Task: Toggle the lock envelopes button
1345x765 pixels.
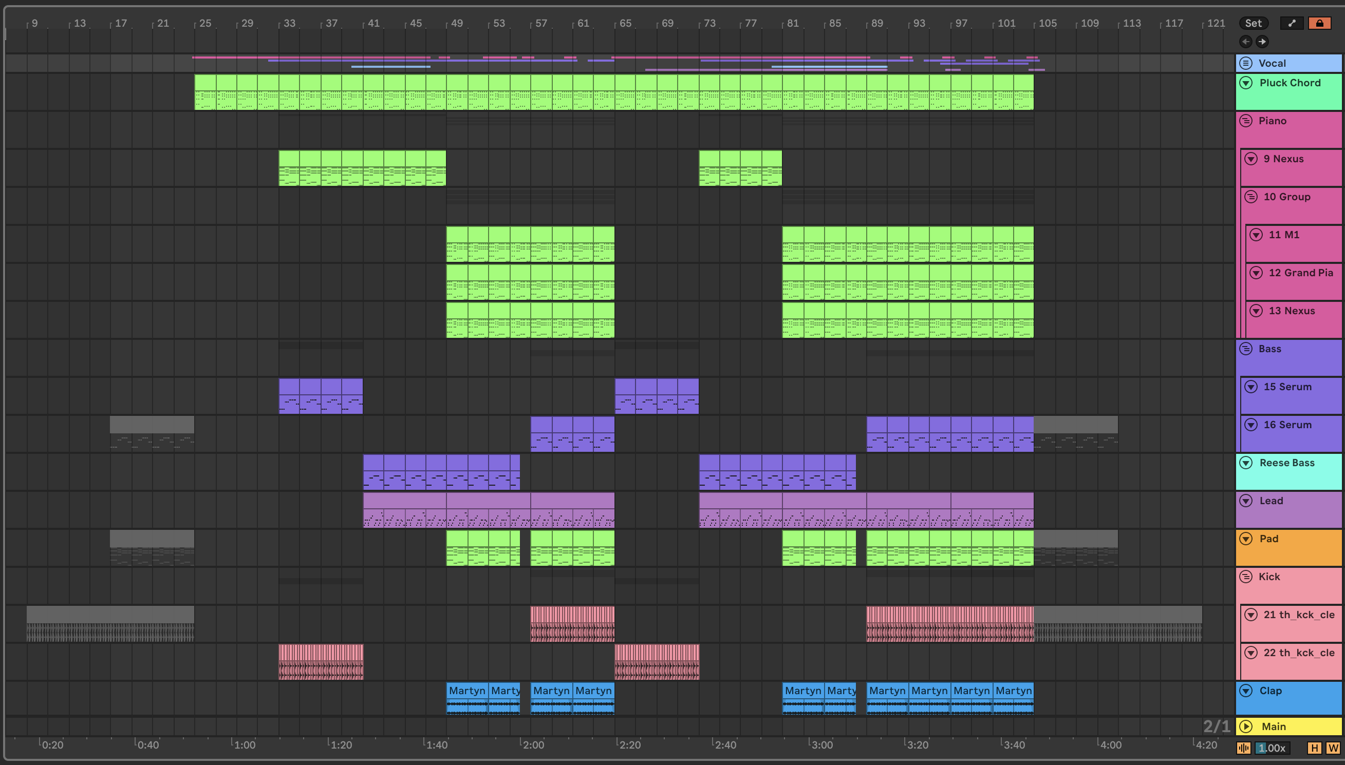Action: 1319,23
